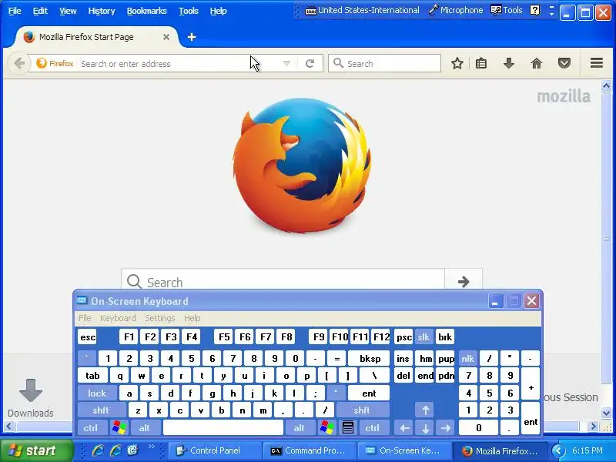Image resolution: width=616 pixels, height=462 pixels.
Task: Toggle the caps lock key on keyboard
Action: point(97,393)
